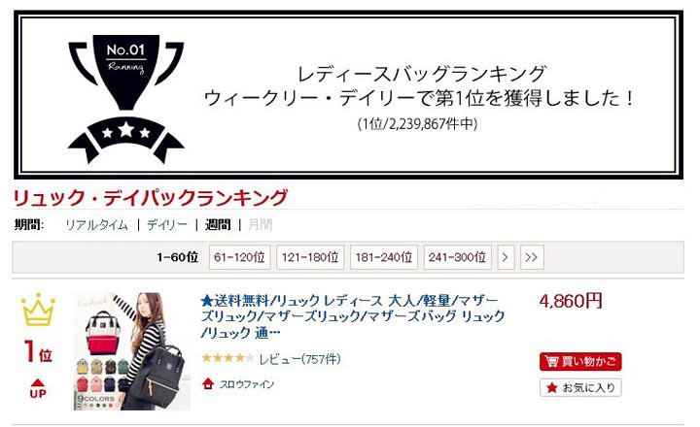Select the 週間 period option
This screenshot has height=427, width=700.
(x=218, y=224)
